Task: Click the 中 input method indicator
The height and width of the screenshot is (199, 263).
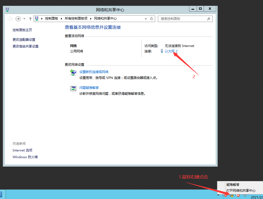Action: pyautogui.click(x=245, y=195)
